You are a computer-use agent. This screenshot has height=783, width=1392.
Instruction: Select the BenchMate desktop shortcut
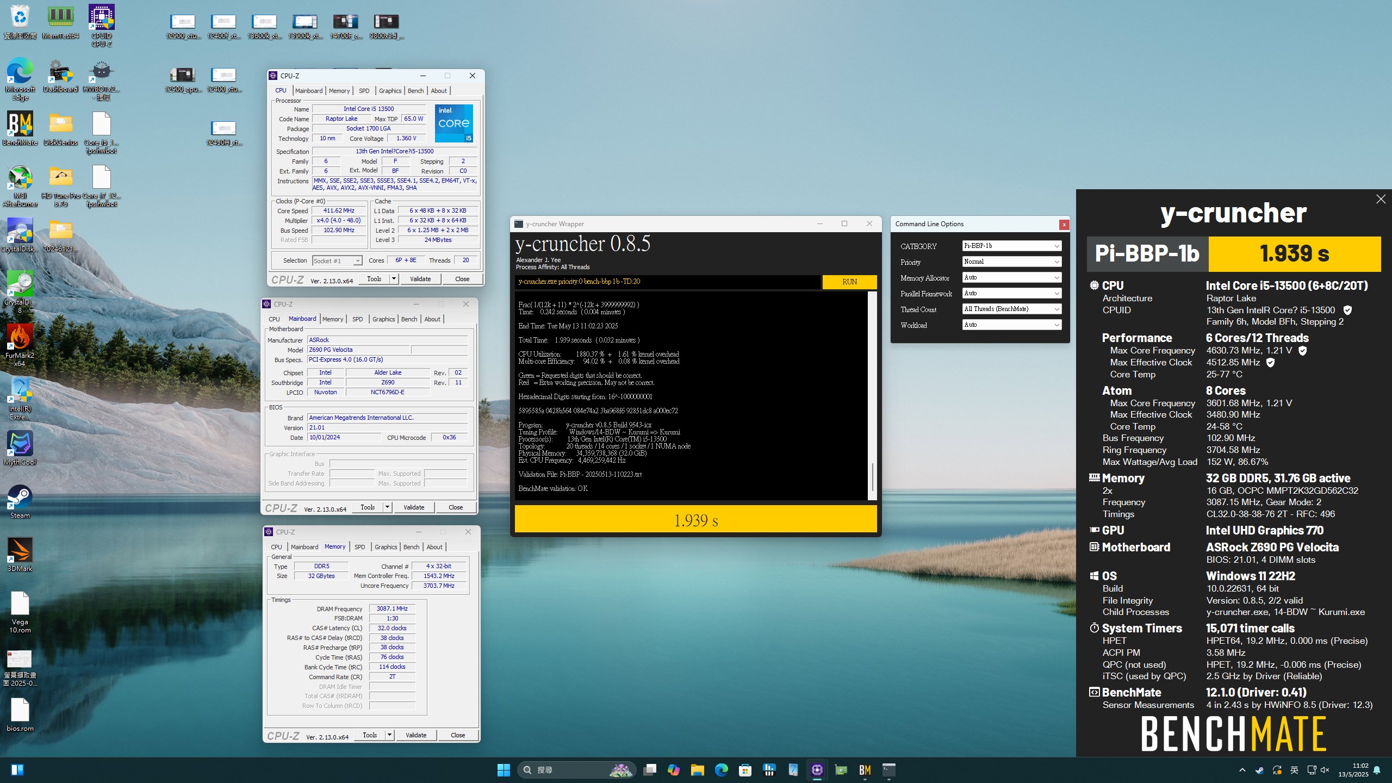20,128
